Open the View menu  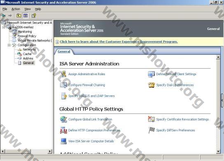coord(28,9)
